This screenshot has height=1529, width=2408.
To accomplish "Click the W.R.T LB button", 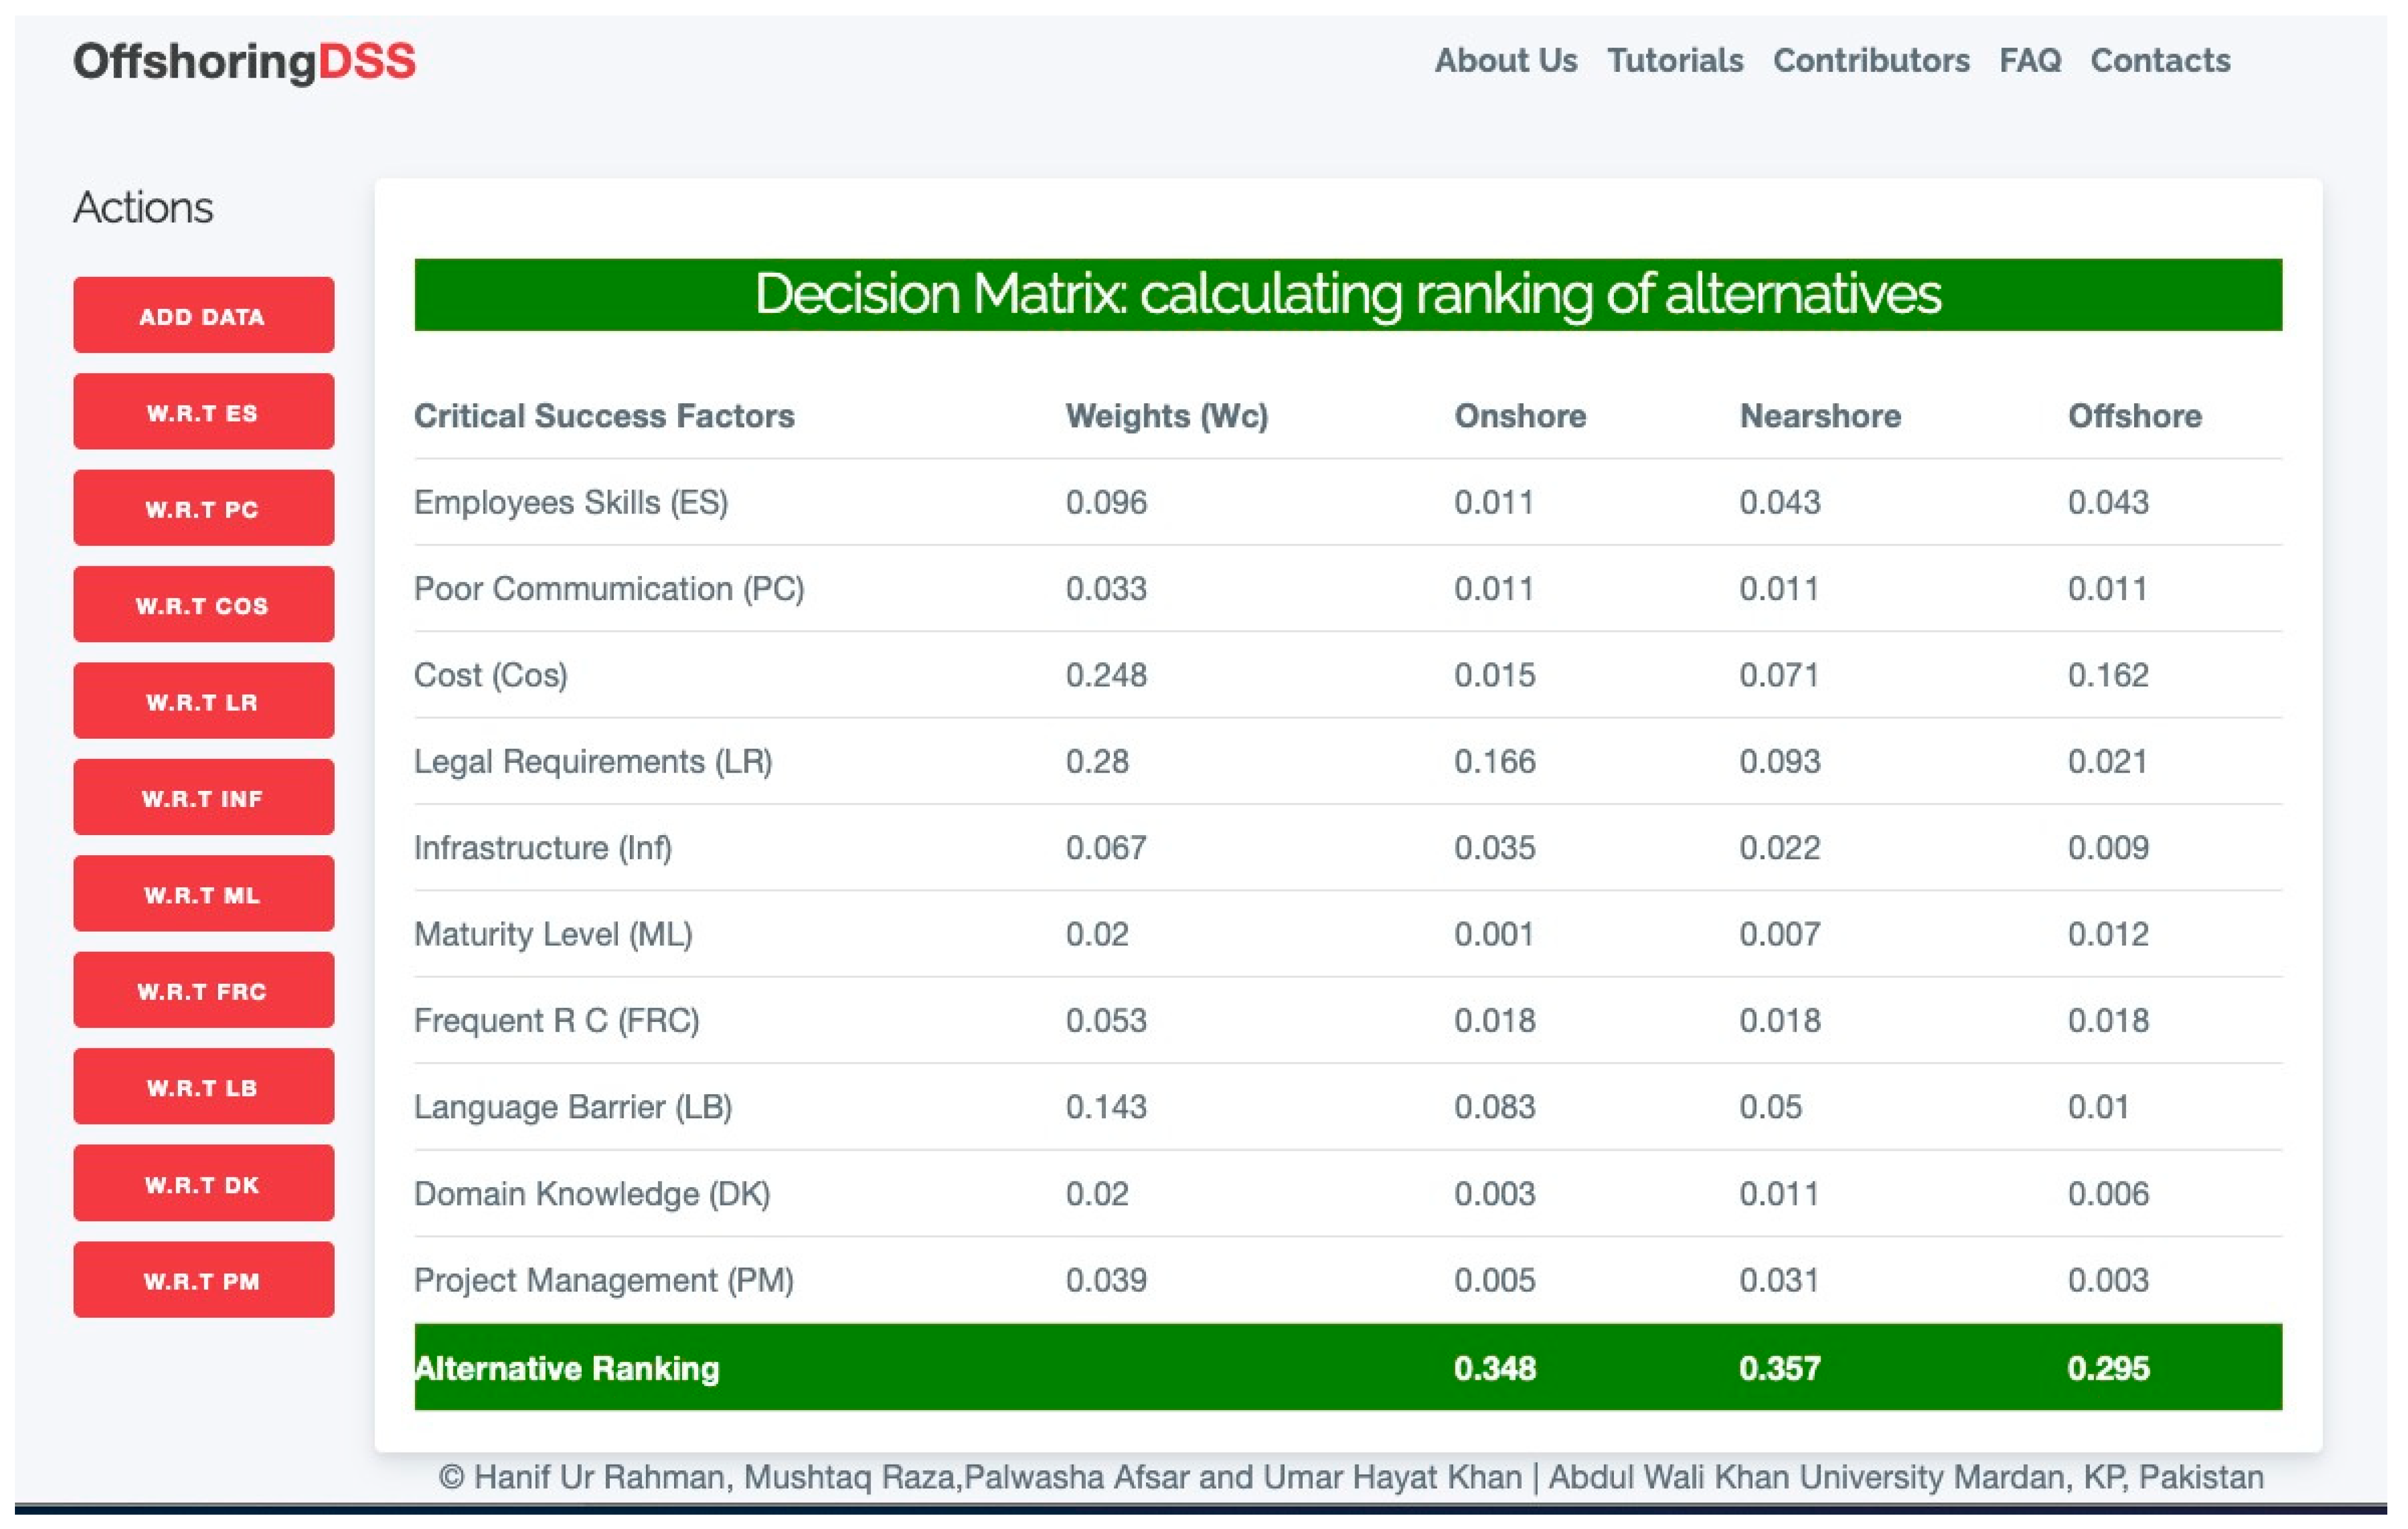I will tap(203, 1087).
